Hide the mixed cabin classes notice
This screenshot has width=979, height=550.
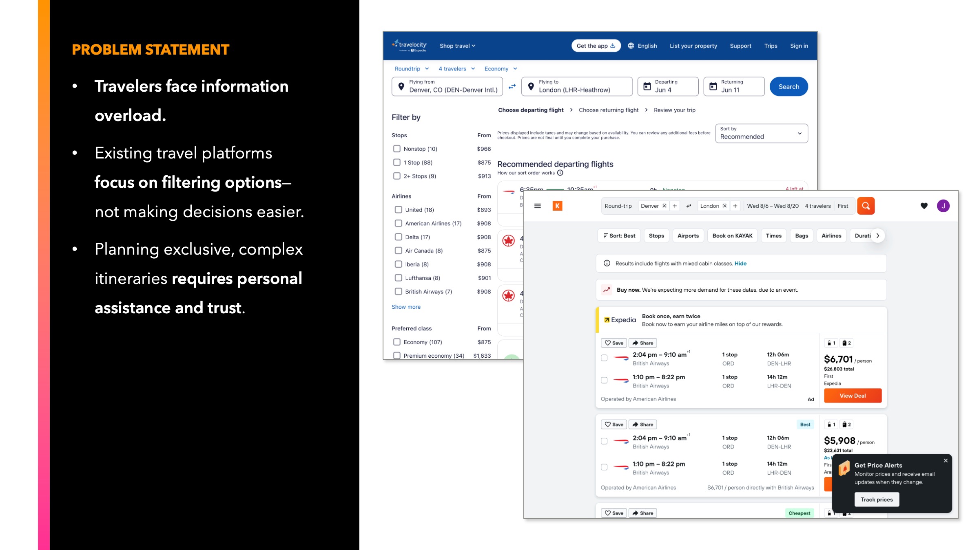click(740, 263)
